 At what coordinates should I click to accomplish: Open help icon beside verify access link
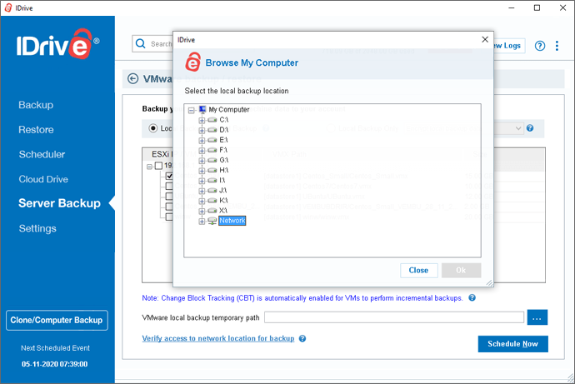302,338
